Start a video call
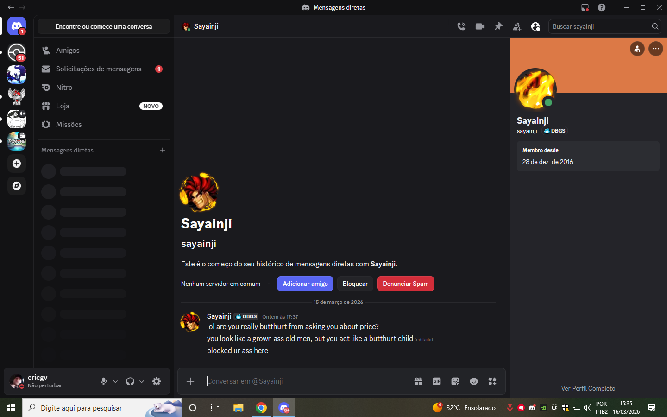Screen dimensions: 667x417 [x=480, y=26]
